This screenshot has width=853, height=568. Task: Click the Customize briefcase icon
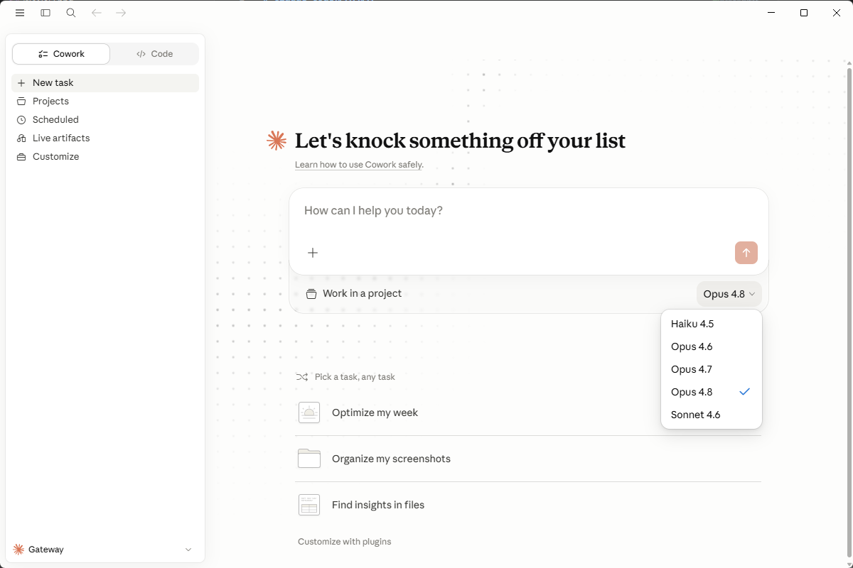(21, 157)
